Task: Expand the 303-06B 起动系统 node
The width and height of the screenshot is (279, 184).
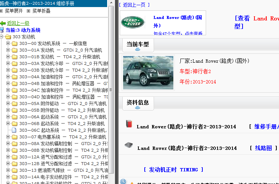Action: pos(8,123)
